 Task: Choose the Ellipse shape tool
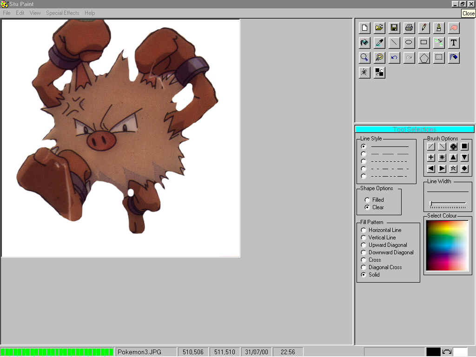tap(409, 43)
